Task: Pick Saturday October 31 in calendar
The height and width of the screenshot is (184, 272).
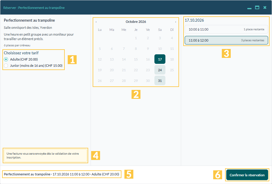Action: pyautogui.click(x=160, y=80)
